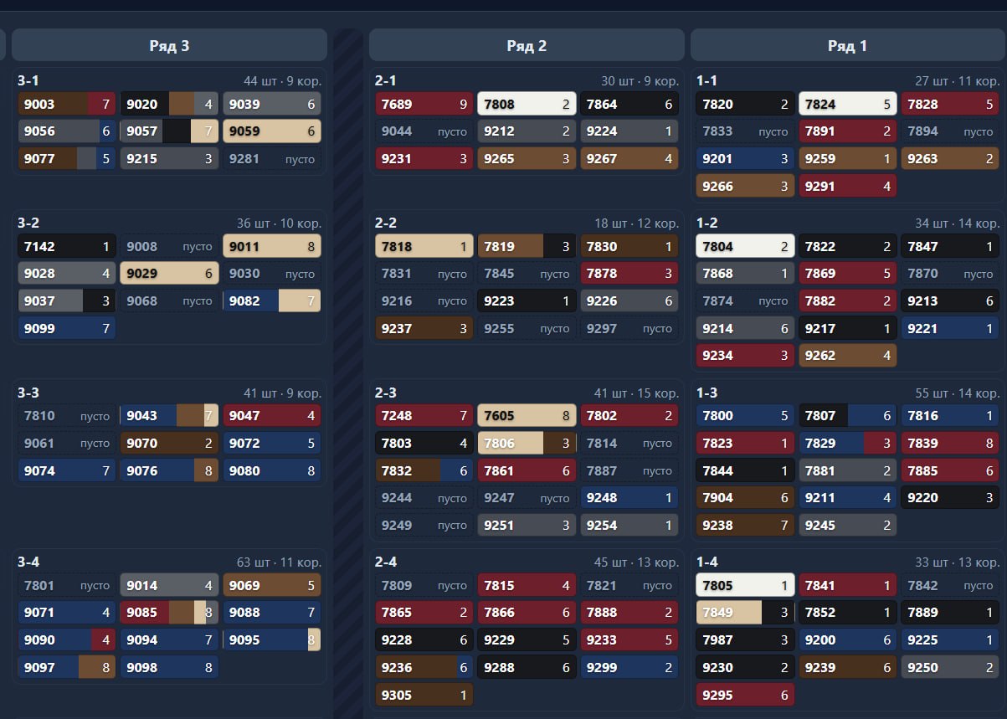Click blue box 9299
This screenshot has height=719, width=1007.
click(629, 667)
